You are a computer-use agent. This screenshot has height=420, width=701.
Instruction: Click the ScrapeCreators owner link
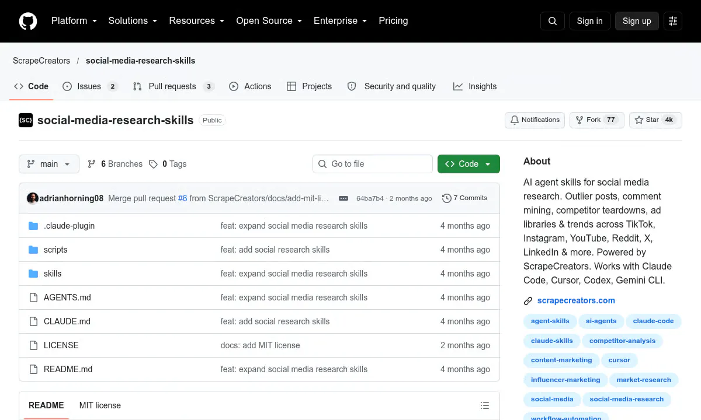(x=41, y=61)
